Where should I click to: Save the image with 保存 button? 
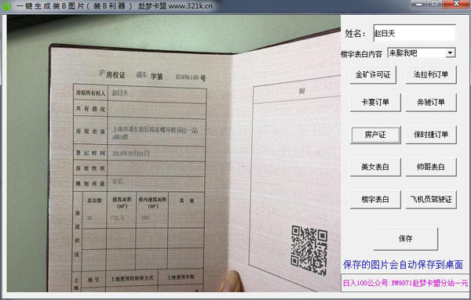coord(405,239)
